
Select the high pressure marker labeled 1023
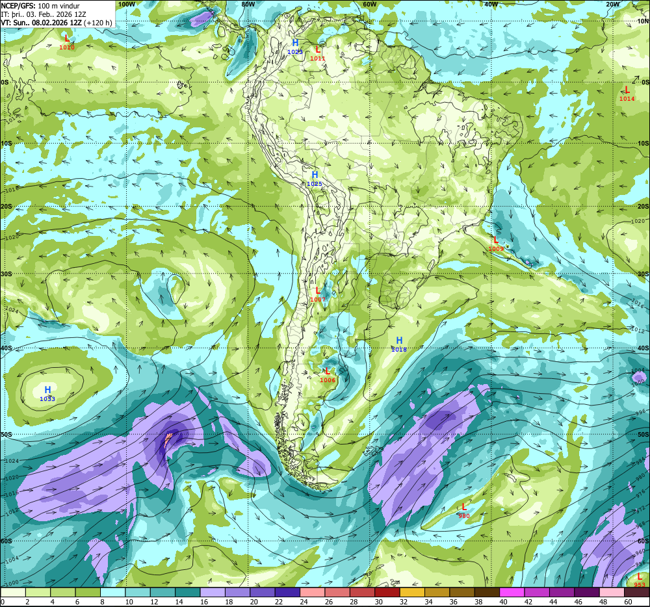[295, 47]
